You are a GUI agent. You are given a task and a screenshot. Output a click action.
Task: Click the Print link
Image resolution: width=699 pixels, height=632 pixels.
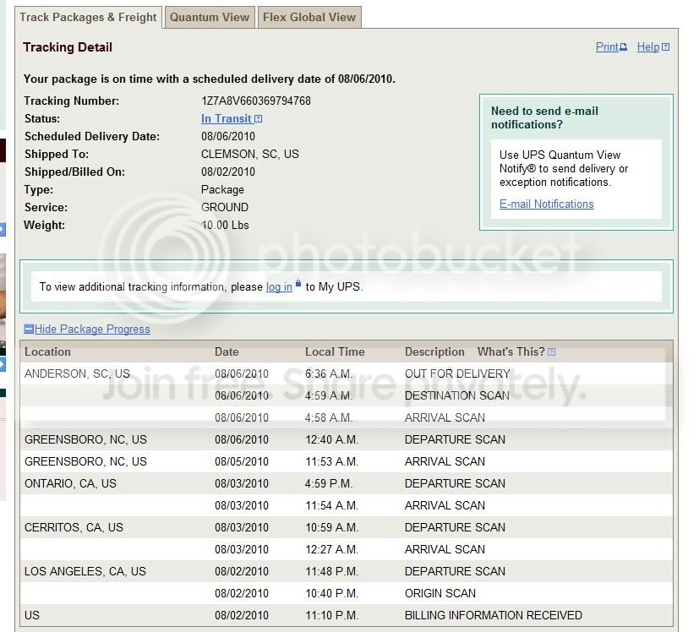click(x=607, y=46)
